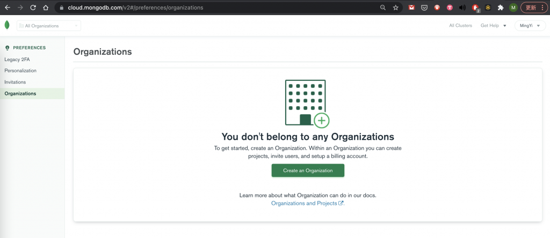Open the Extensions puzzle piece menu
The width and height of the screenshot is (550, 238).
pos(501,8)
